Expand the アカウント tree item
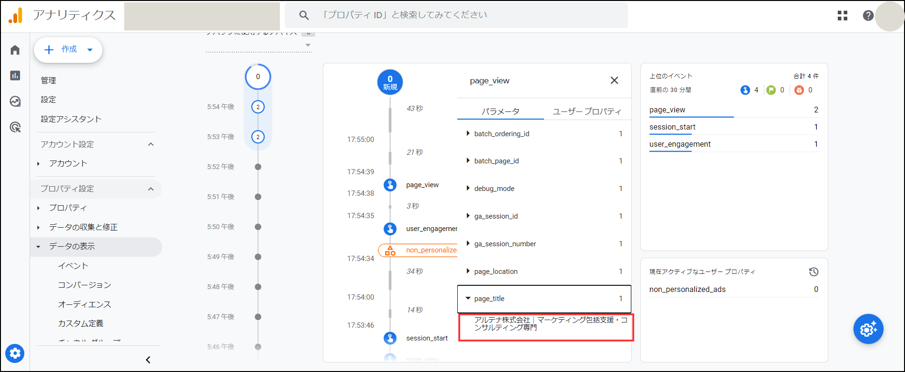The height and width of the screenshot is (372, 905). pos(38,164)
